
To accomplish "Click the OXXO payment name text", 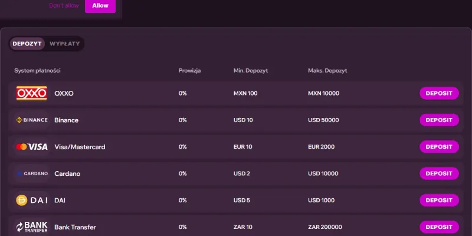I will point(64,93).
